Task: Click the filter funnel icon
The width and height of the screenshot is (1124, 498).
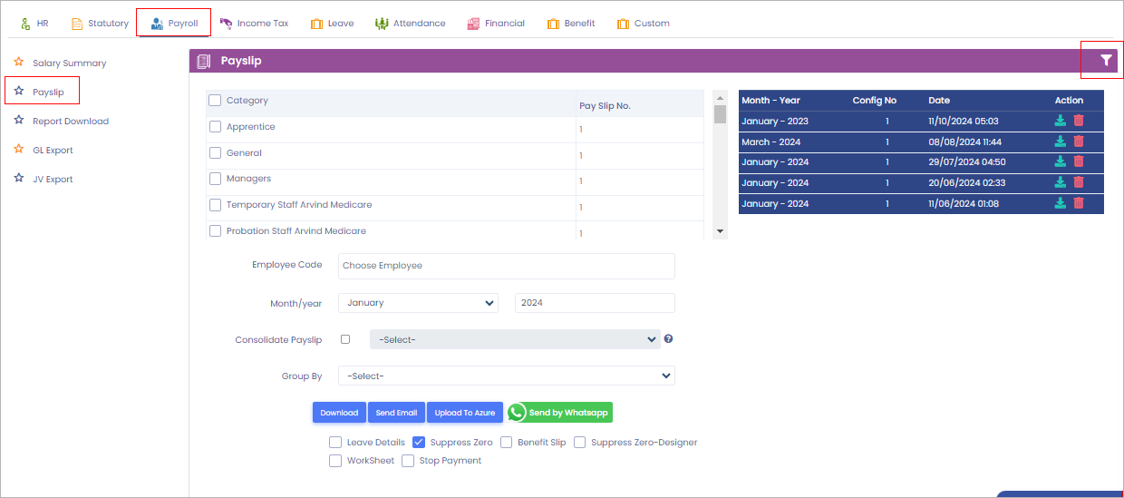Action: (1106, 61)
